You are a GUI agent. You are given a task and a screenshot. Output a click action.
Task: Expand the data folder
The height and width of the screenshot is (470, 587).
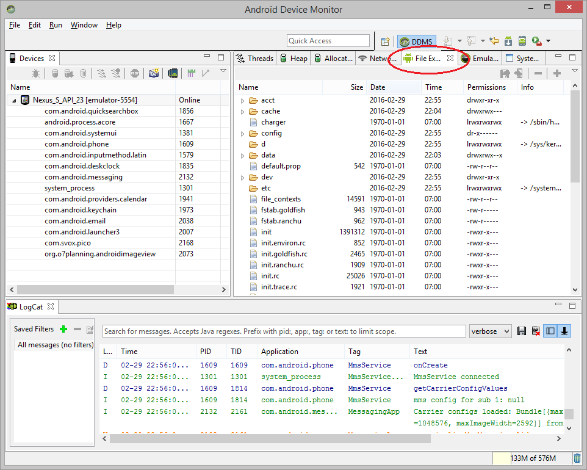(243, 156)
